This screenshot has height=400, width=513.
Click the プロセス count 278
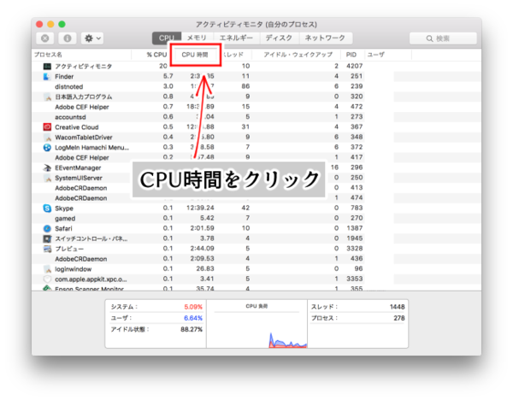[x=399, y=318]
